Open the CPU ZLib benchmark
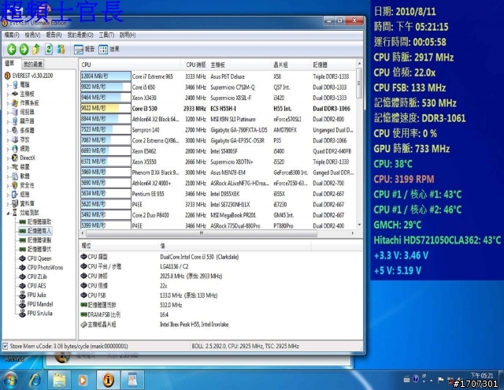504x390 pixels. tap(33, 277)
